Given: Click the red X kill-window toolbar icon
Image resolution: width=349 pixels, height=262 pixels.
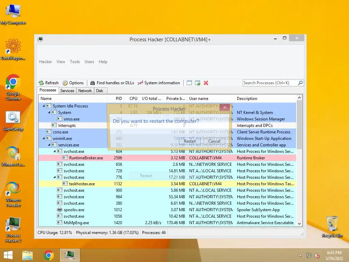Looking at the screenshot, I should tap(206, 83).
